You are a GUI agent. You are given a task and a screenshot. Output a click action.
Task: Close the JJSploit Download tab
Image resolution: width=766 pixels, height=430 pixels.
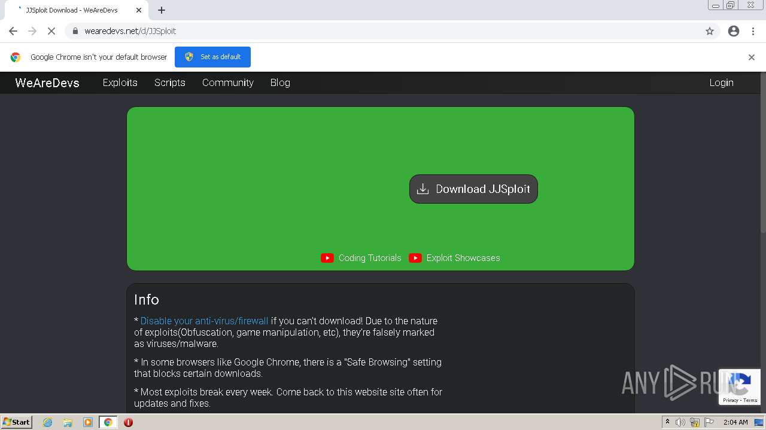click(139, 10)
